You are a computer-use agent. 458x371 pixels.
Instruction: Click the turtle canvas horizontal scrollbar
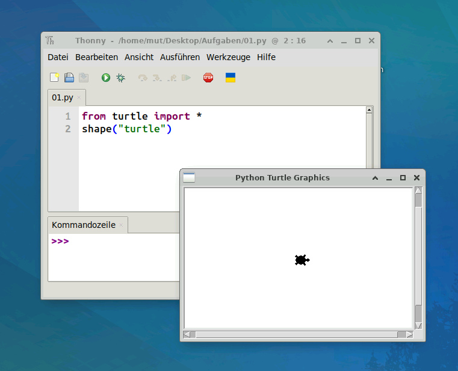(297, 334)
